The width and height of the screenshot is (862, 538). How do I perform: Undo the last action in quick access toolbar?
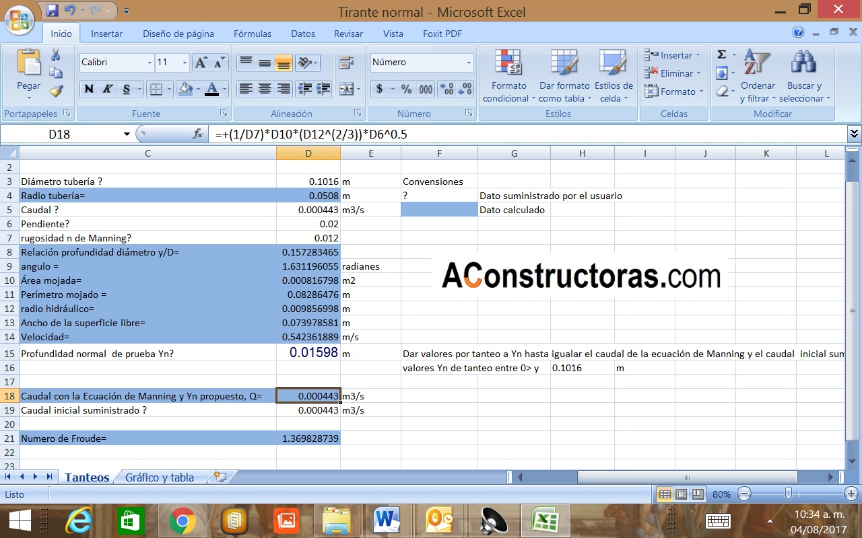[x=69, y=11]
